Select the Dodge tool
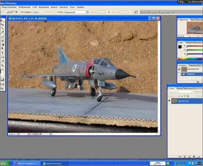Screen dimensions: 203x166 (x=3, y=49)
